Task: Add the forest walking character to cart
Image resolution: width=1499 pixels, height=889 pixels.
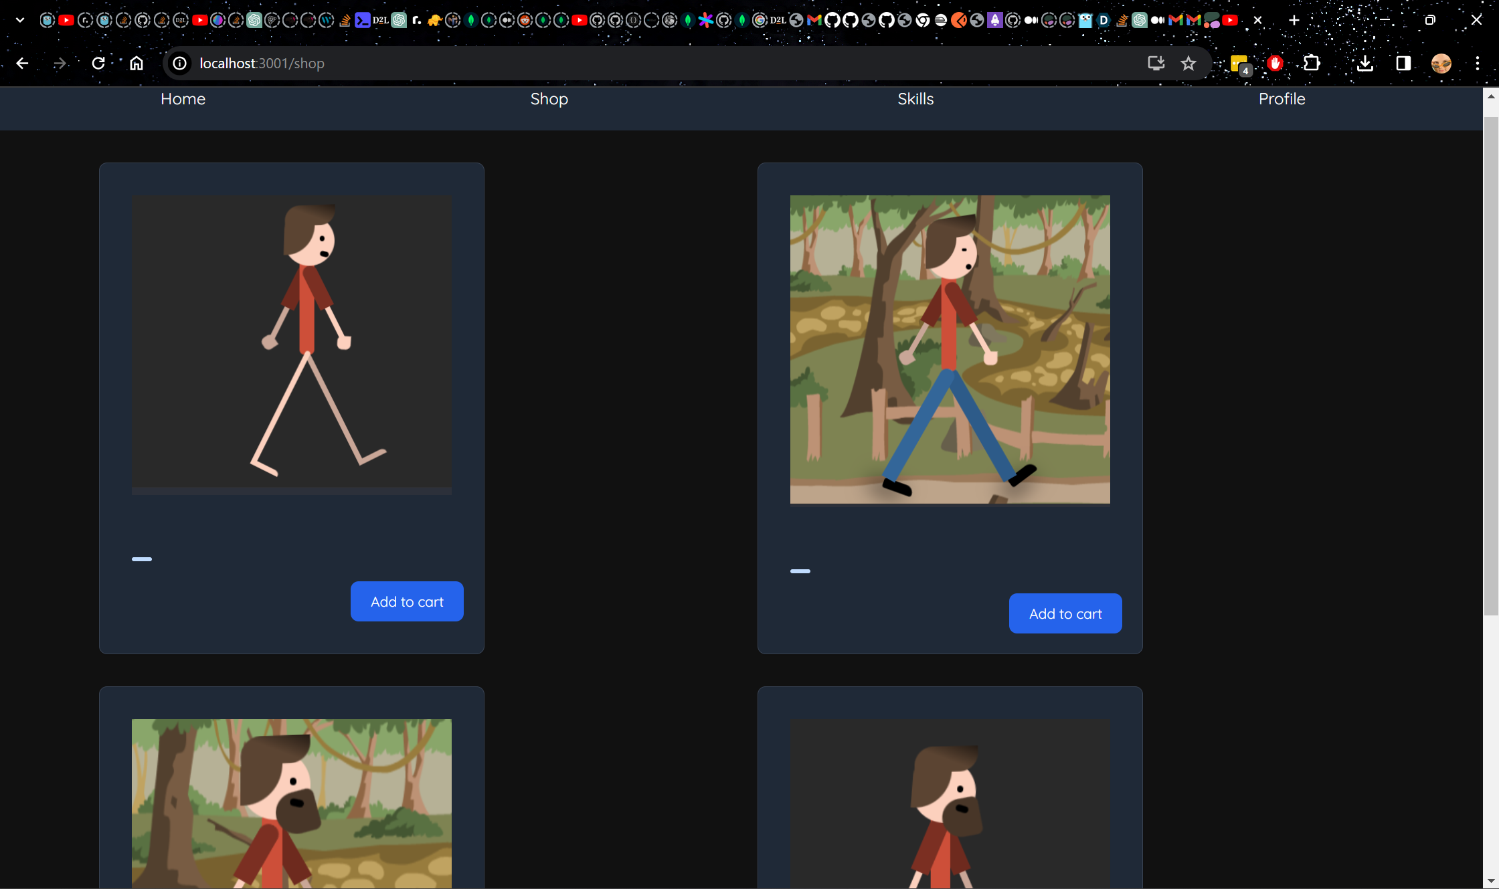Action: point(1065,613)
